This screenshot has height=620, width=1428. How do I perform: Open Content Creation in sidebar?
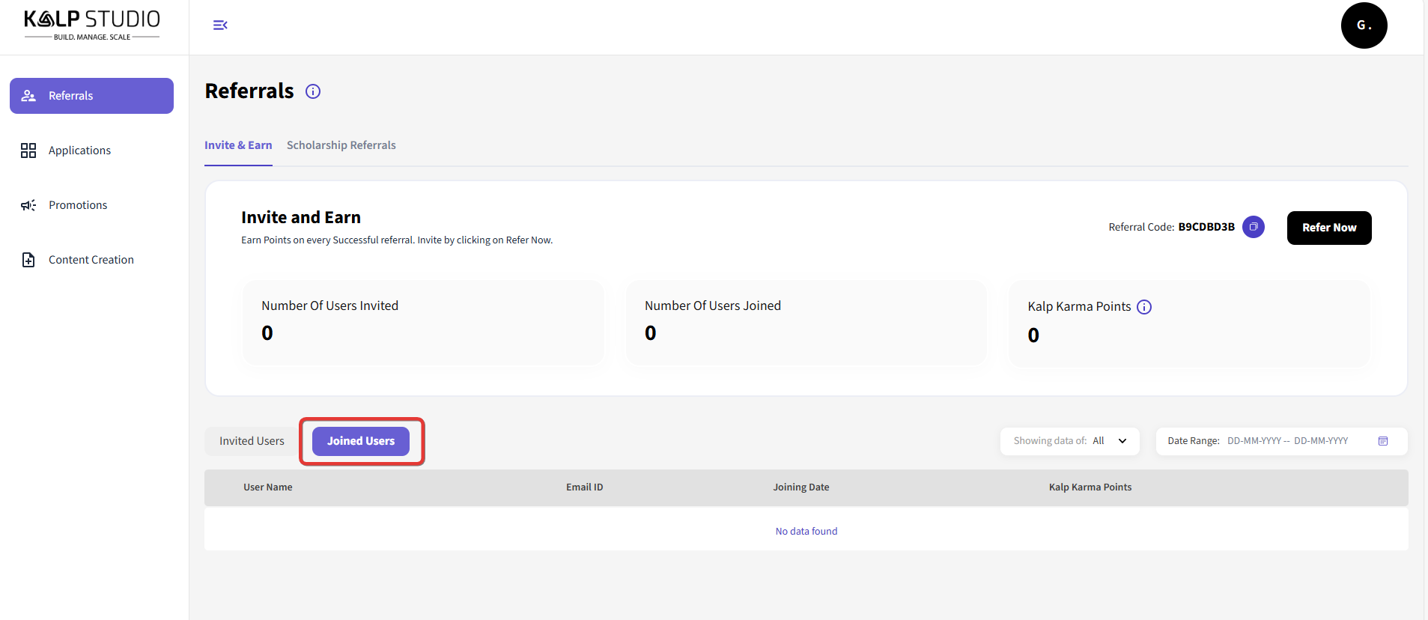click(x=91, y=260)
